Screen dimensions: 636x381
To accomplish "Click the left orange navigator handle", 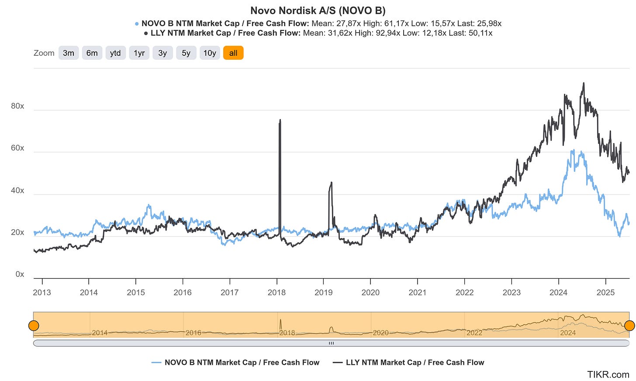I will (34, 325).
